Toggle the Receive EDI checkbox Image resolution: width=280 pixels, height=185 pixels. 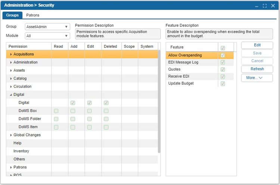(223, 77)
